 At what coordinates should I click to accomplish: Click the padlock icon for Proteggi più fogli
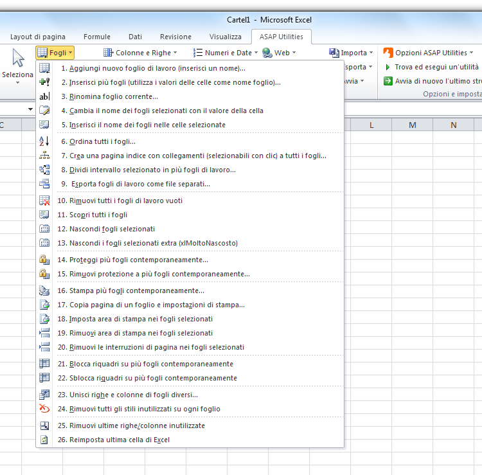point(44,260)
